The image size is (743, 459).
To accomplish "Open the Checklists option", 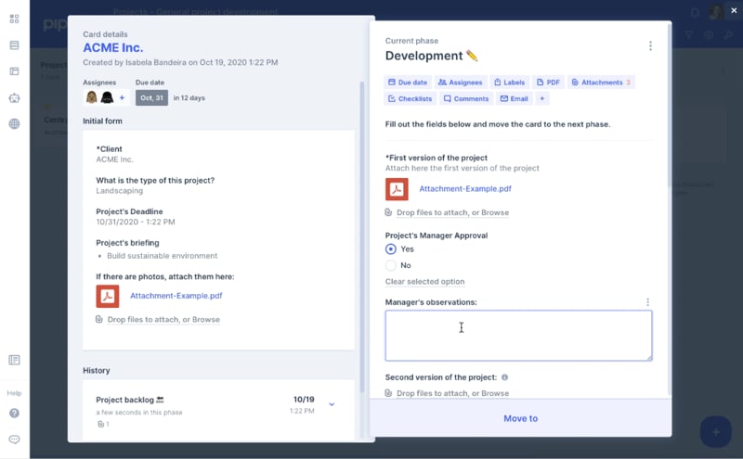I will tap(410, 98).
